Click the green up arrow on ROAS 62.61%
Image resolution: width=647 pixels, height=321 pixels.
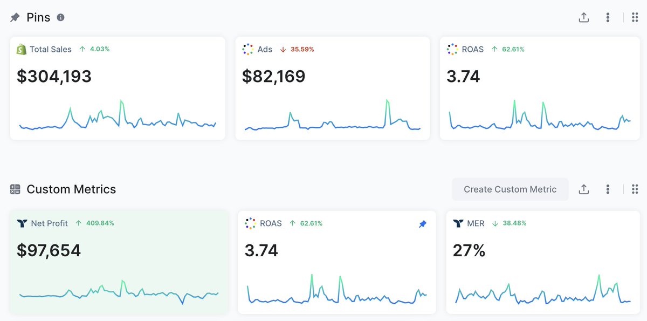pyautogui.click(x=495, y=49)
